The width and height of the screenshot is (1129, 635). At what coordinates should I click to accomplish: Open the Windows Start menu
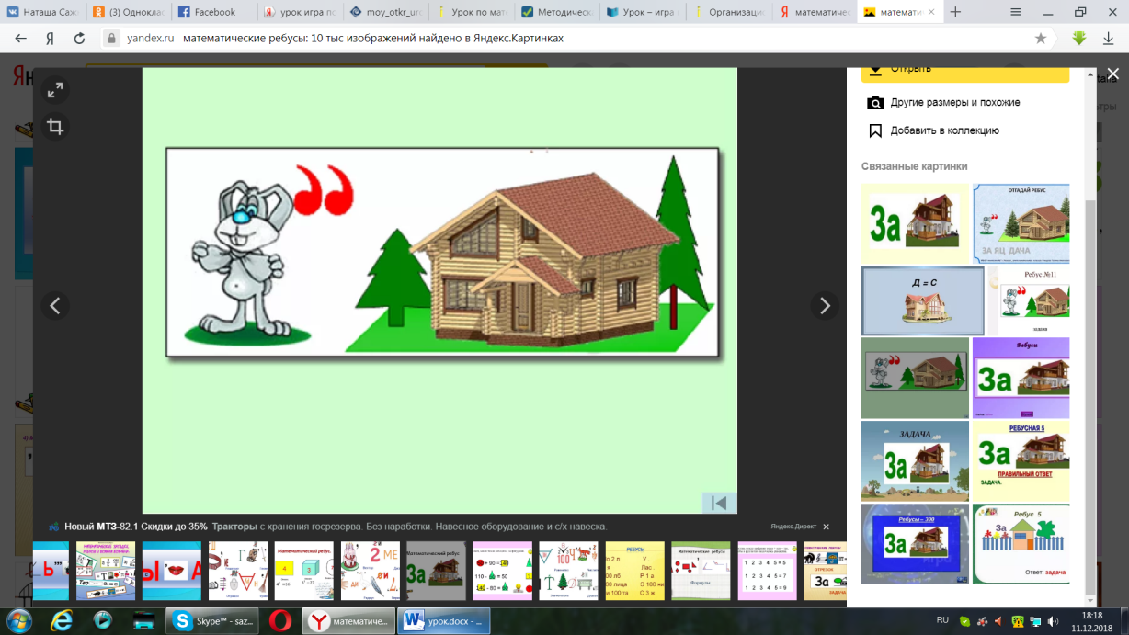(18, 620)
